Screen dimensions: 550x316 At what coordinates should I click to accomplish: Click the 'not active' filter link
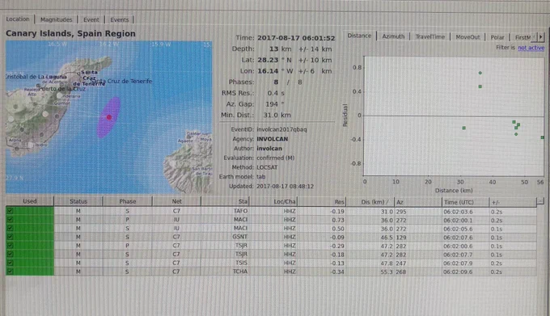coord(531,48)
